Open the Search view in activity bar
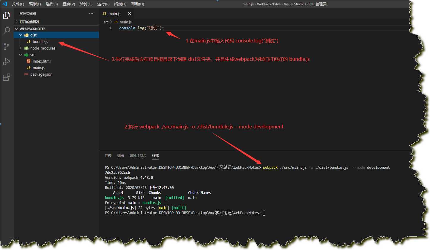The height and width of the screenshot is (250, 430). (x=7, y=31)
